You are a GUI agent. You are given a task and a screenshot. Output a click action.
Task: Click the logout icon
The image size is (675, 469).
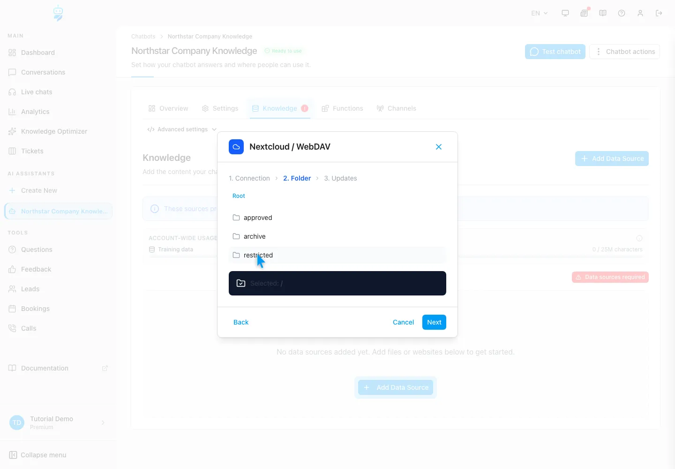click(x=659, y=13)
